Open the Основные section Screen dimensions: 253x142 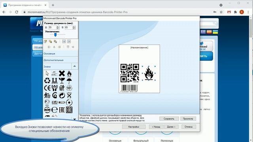[x=60, y=54]
